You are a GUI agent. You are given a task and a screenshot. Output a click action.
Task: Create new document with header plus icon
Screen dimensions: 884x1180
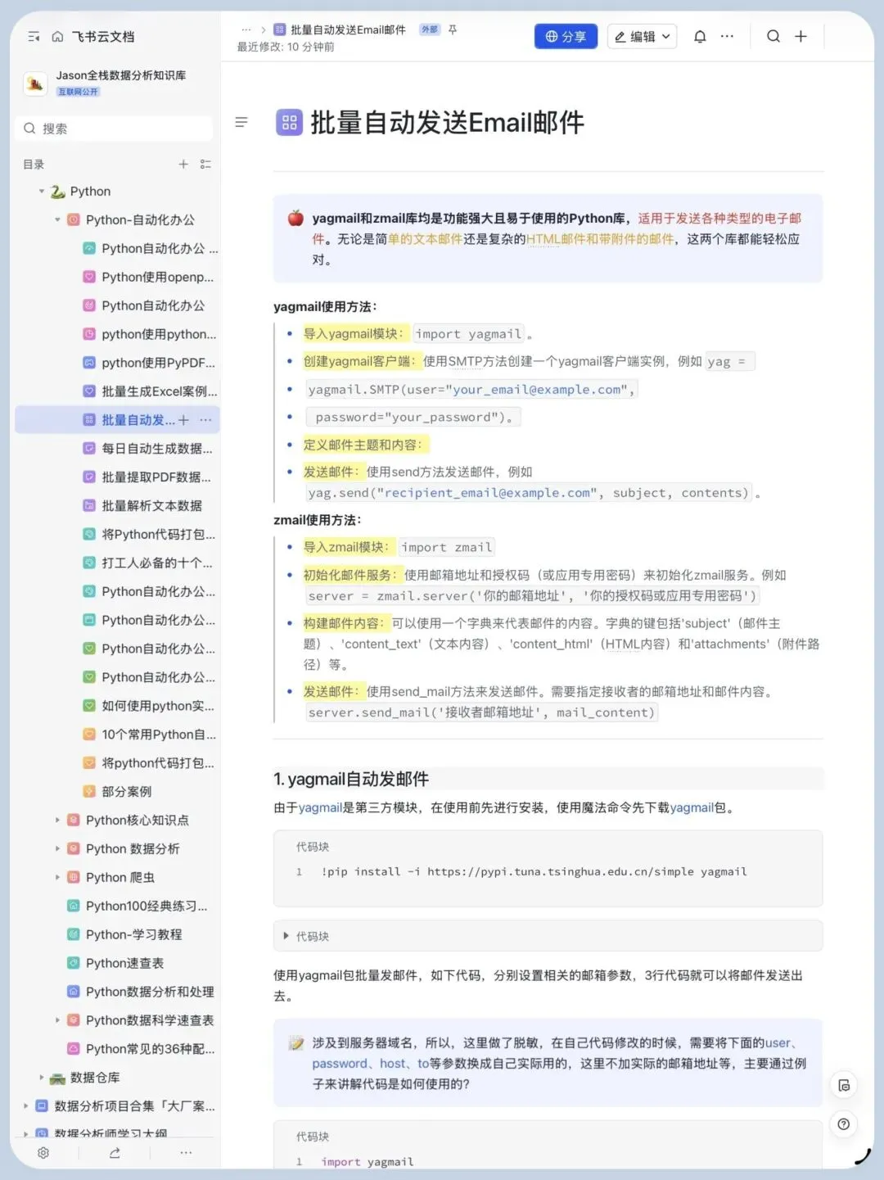coord(801,36)
